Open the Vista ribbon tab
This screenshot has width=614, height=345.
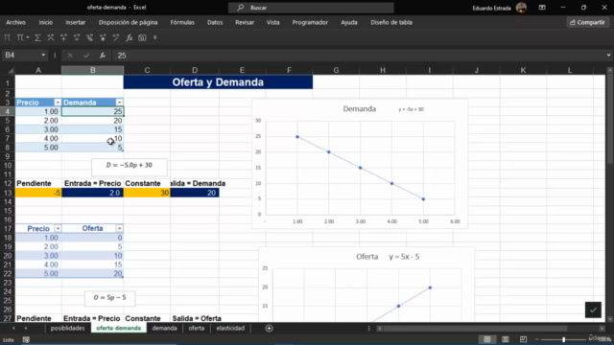coord(272,22)
